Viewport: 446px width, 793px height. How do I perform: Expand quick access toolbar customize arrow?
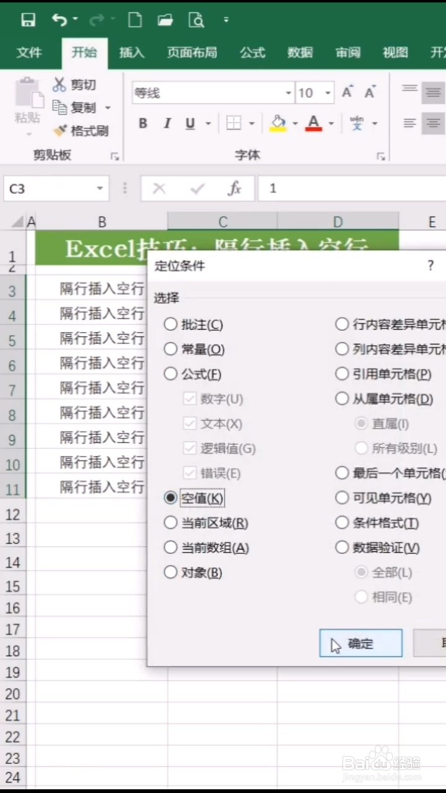coord(226,20)
